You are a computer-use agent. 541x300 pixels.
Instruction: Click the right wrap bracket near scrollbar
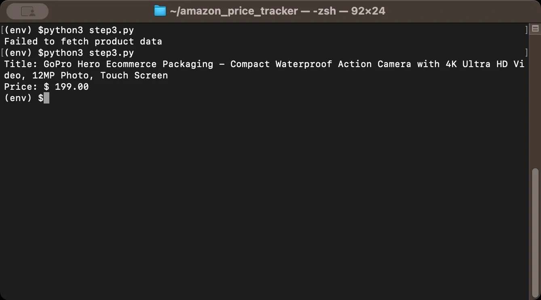tap(526, 30)
